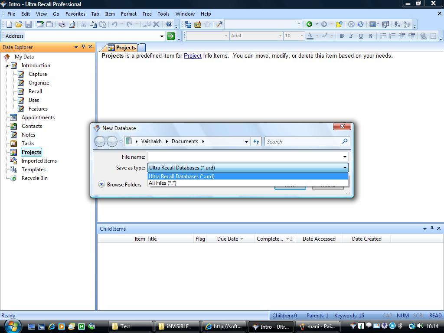Toggle the Child Items pane pin
This screenshot has width=444, height=333.
tap(432, 228)
